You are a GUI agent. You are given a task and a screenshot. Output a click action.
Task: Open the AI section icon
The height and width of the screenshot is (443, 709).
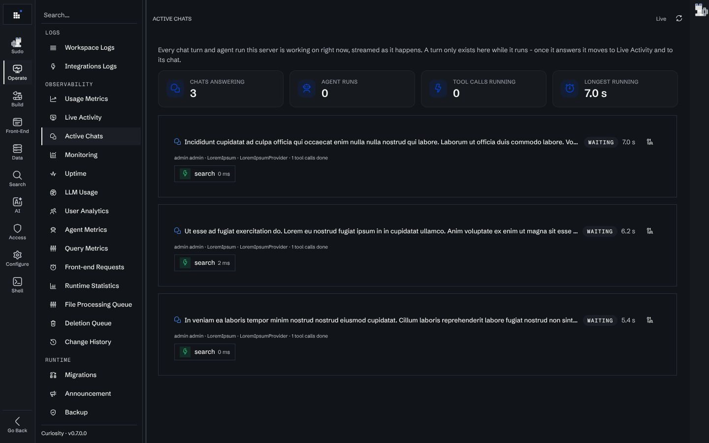point(17,205)
